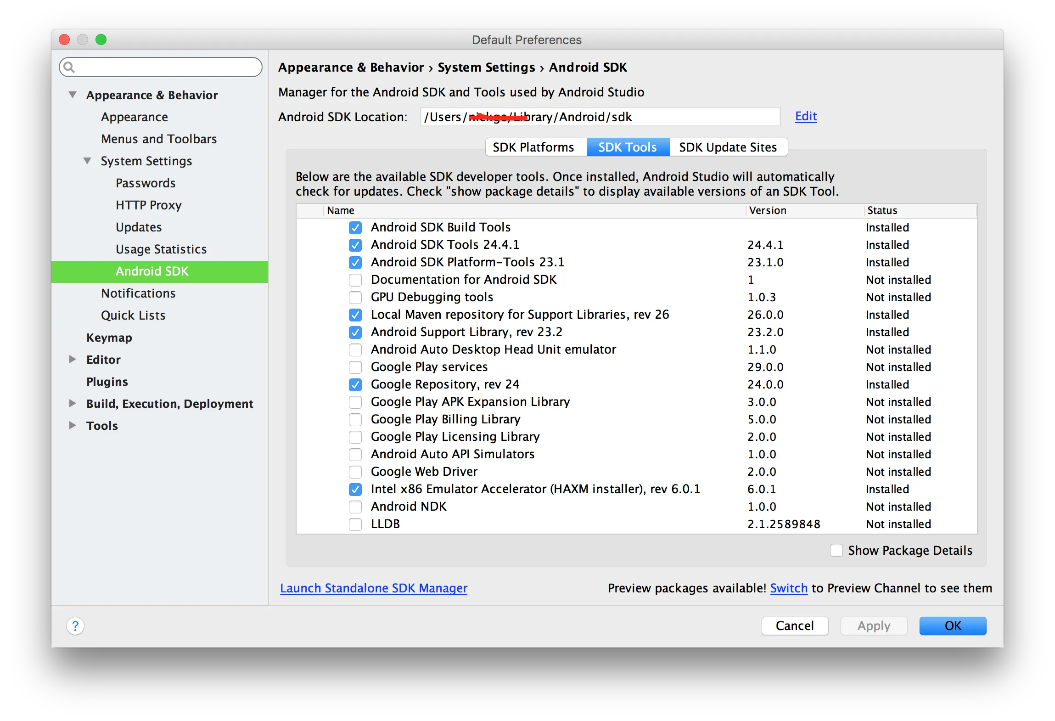Click the green zoom window button
The width and height of the screenshot is (1055, 721).
pos(101,40)
